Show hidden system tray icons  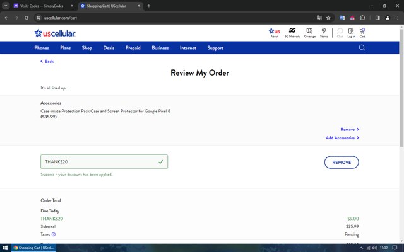(361, 248)
